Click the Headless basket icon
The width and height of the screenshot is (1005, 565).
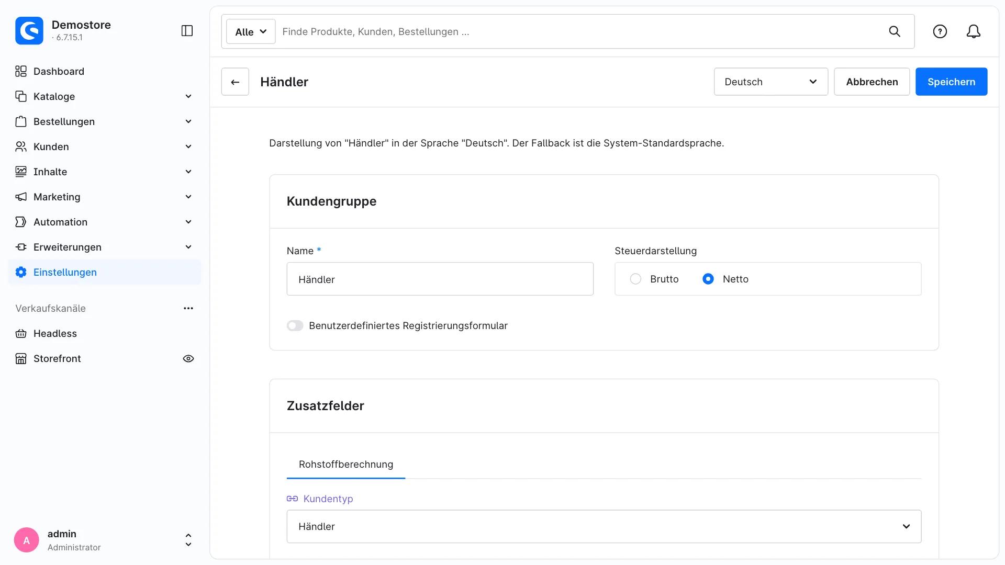(x=21, y=333)
